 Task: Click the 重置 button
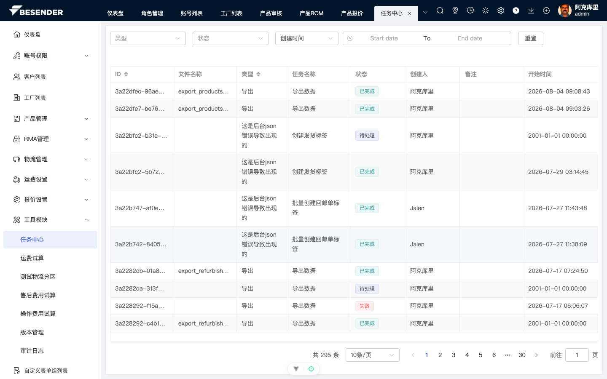coord(531,38)
